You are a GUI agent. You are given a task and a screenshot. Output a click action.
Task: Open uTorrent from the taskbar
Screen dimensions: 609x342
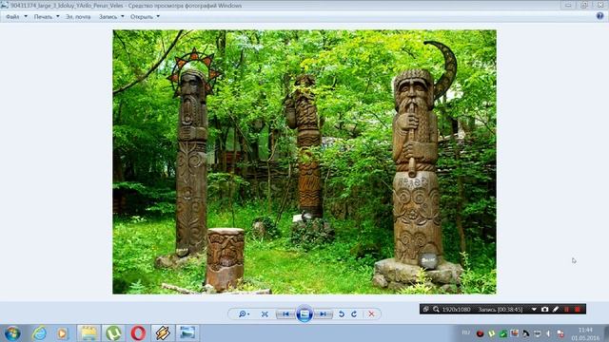[114, 333]
